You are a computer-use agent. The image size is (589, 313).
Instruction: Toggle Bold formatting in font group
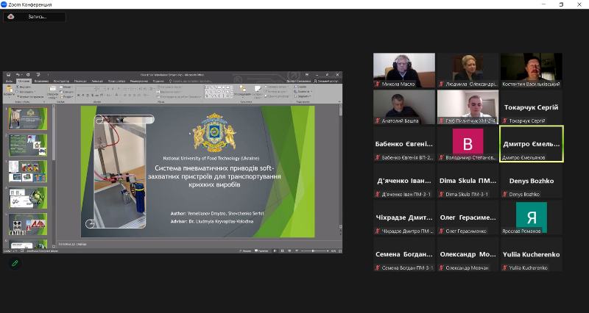point(79,96)
